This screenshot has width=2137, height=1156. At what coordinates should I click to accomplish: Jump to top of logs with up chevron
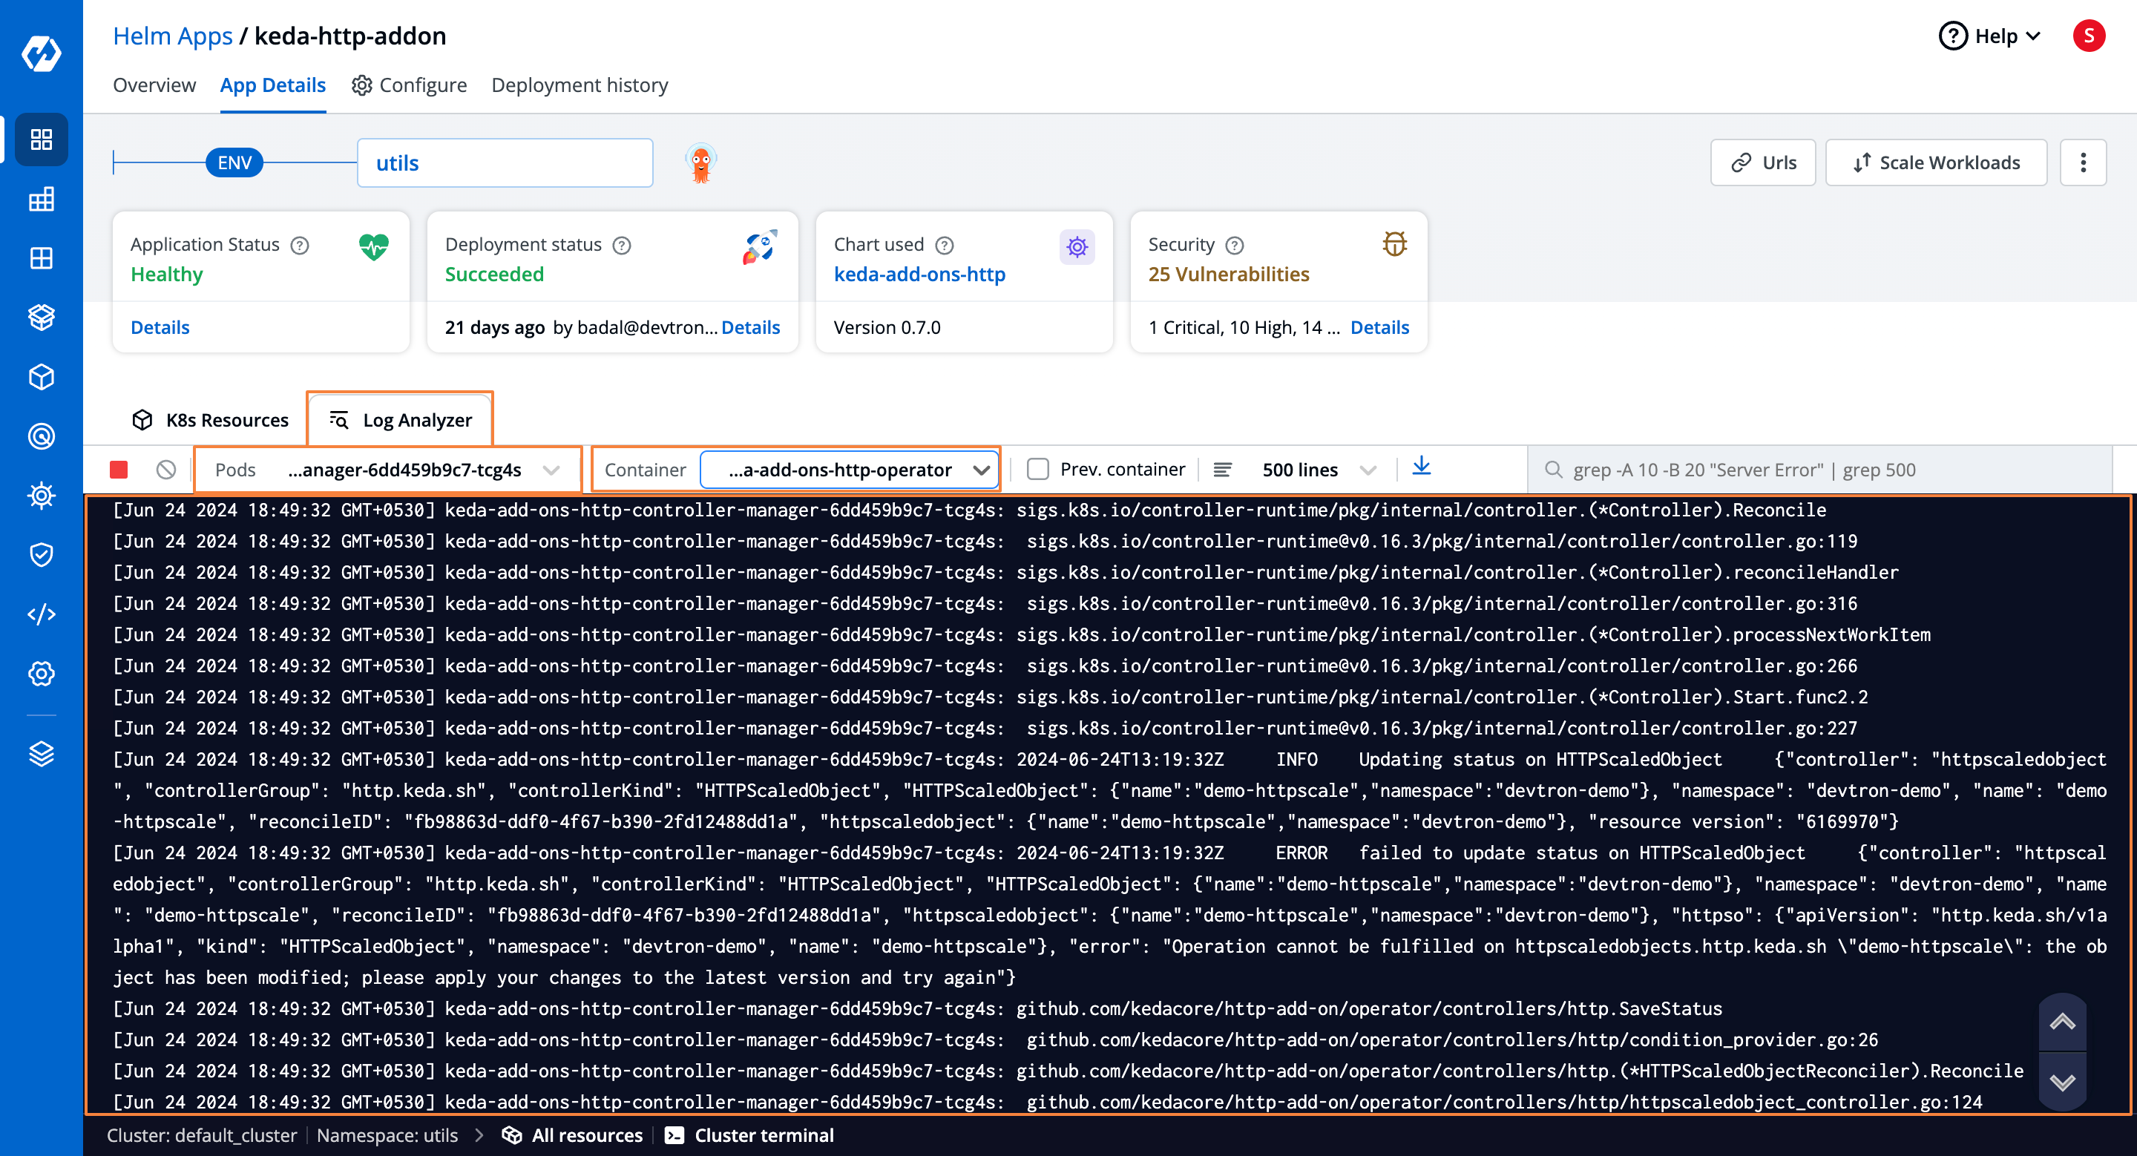tap(2061, 1022)
